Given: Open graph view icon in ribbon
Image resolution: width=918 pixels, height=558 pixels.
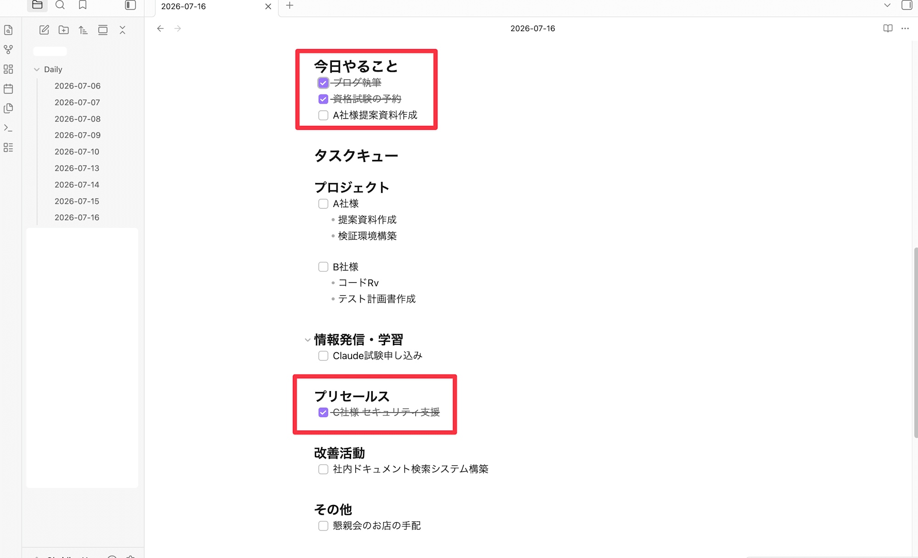Looking at the screenshot, I should tap(8, 50).
